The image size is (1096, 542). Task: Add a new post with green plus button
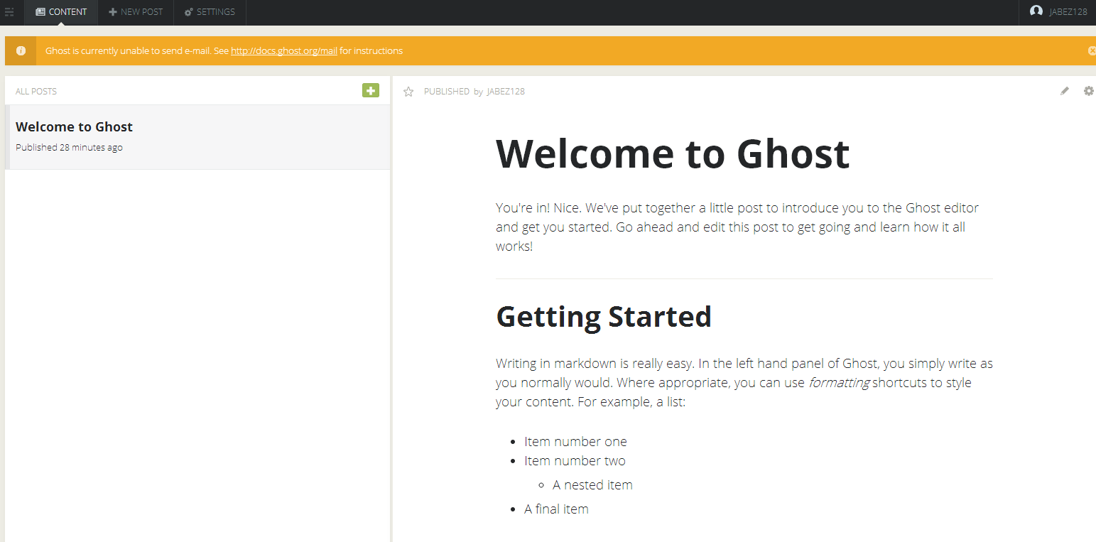pos(370,90)
